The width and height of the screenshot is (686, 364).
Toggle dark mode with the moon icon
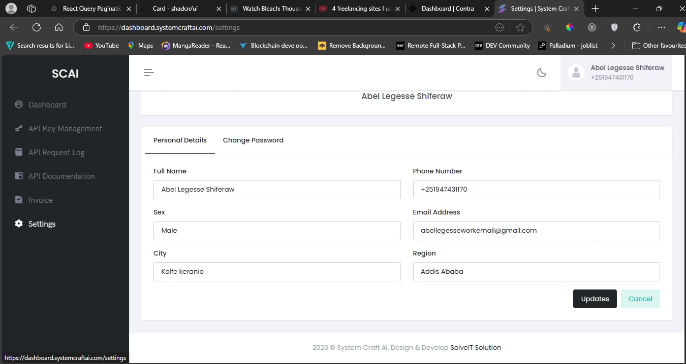click(542, 72)
